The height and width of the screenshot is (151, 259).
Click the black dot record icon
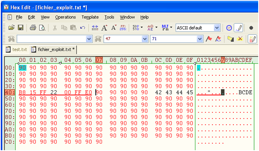pos(251,28)
